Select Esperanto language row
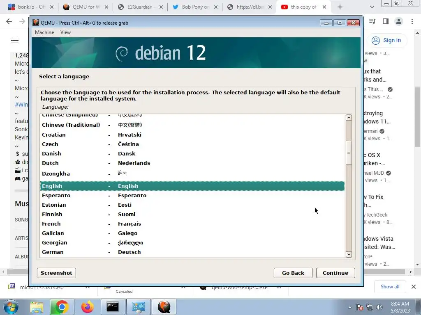Image resolution: width=421 pixels, height=315 pixels. pos(192,195)
